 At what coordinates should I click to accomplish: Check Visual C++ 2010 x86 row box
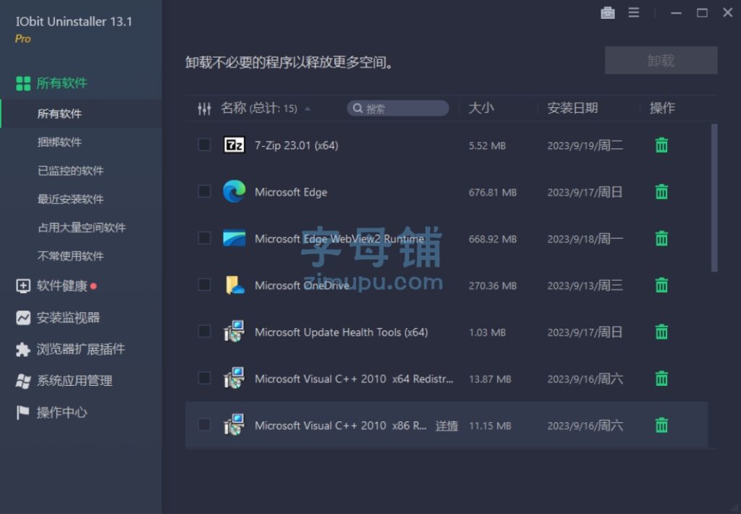coord(204,424)
